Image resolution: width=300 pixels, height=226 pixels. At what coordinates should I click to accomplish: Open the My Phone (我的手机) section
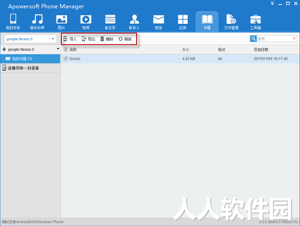[x=13, y=21]
